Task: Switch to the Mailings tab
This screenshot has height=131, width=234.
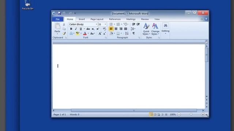Action: click(131, 19)
